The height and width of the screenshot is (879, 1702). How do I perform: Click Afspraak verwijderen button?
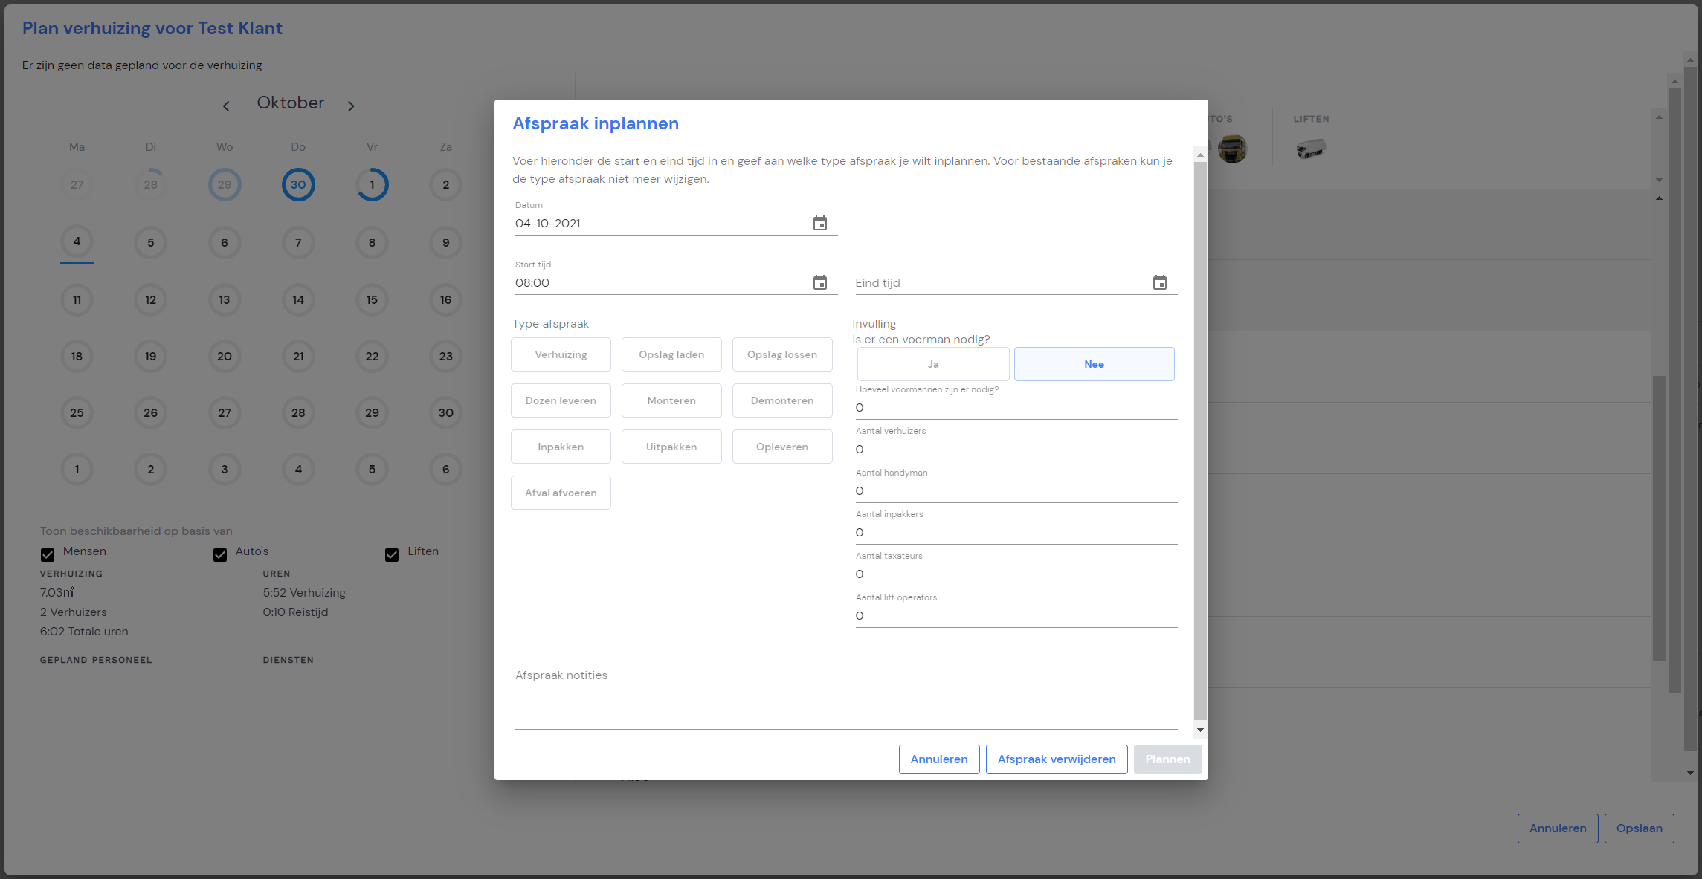[x=1057, y=759]
